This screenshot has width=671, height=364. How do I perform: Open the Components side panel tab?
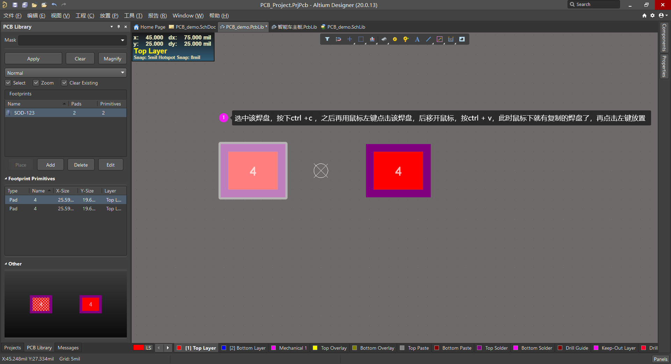664,37
